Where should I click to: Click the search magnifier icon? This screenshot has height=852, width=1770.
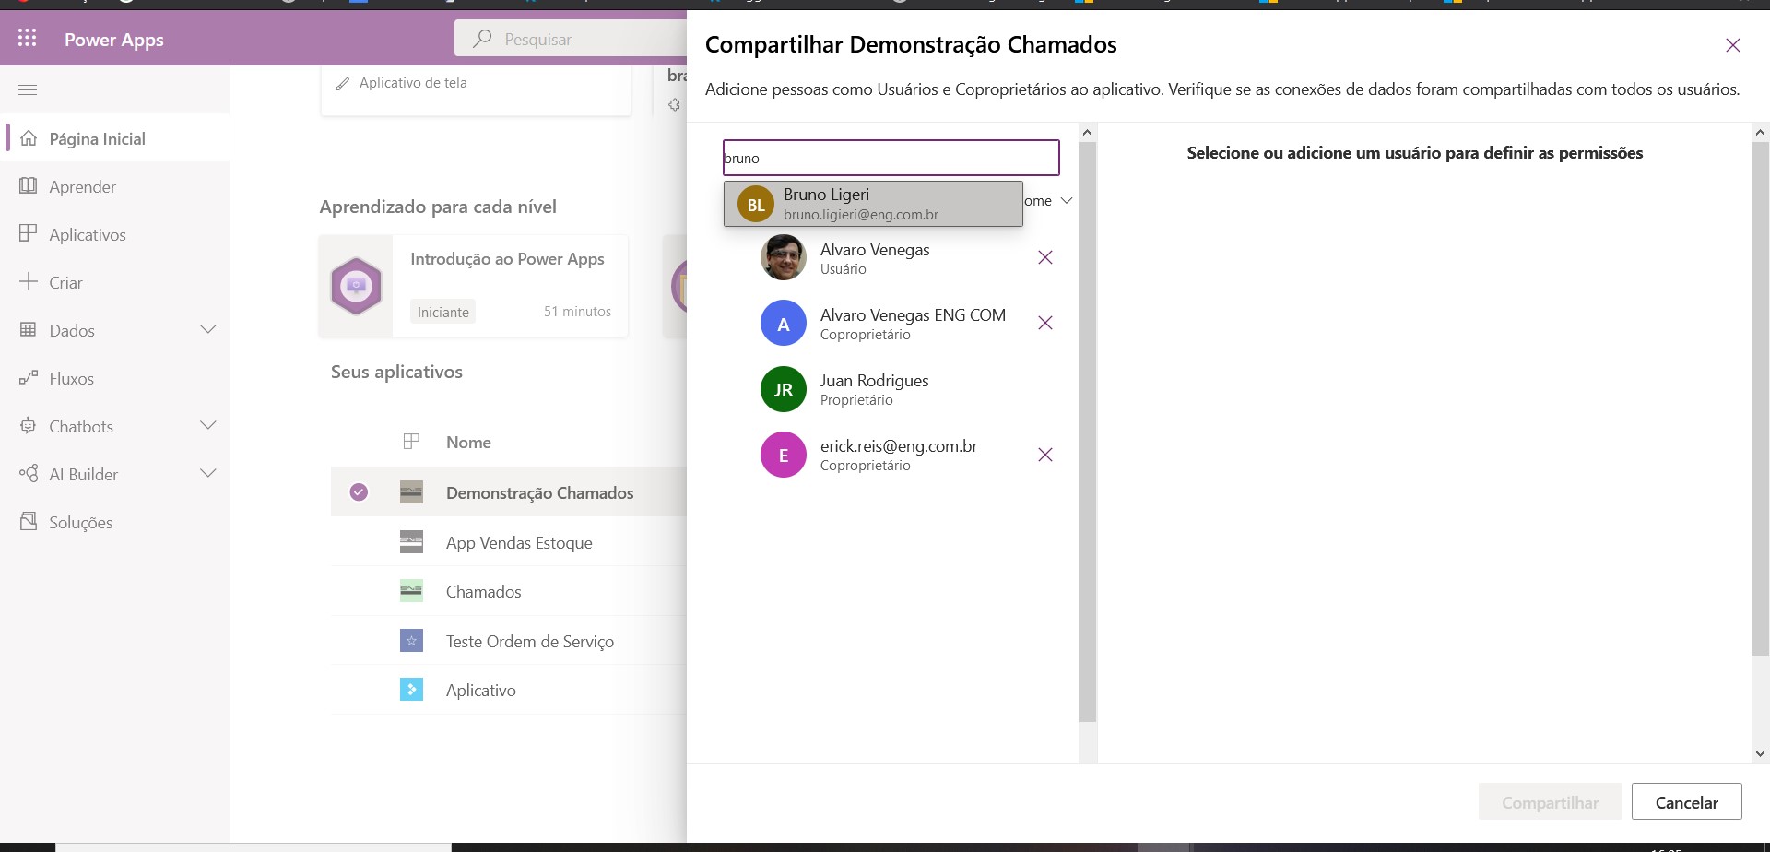pyautogui.click(x=482, y=39)
